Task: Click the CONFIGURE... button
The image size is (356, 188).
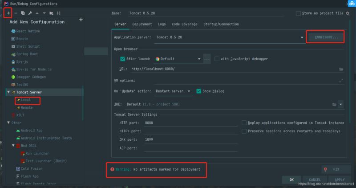Action: (x=326, y=37)
